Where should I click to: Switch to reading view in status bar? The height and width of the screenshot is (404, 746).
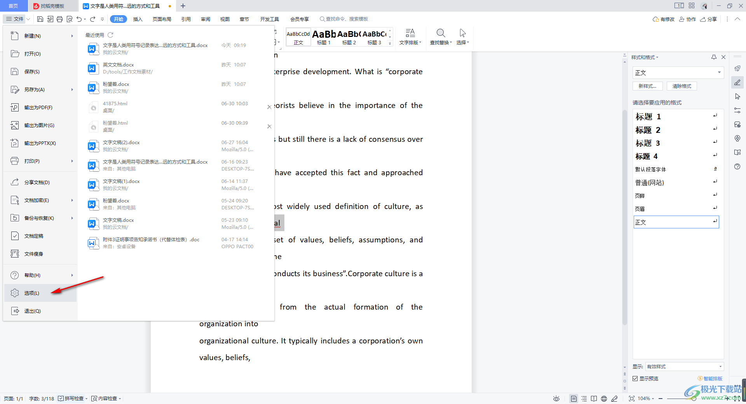[x=594, y=399]
